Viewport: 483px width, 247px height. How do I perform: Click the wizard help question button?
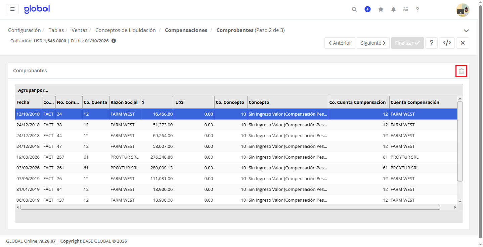[431, 43]
